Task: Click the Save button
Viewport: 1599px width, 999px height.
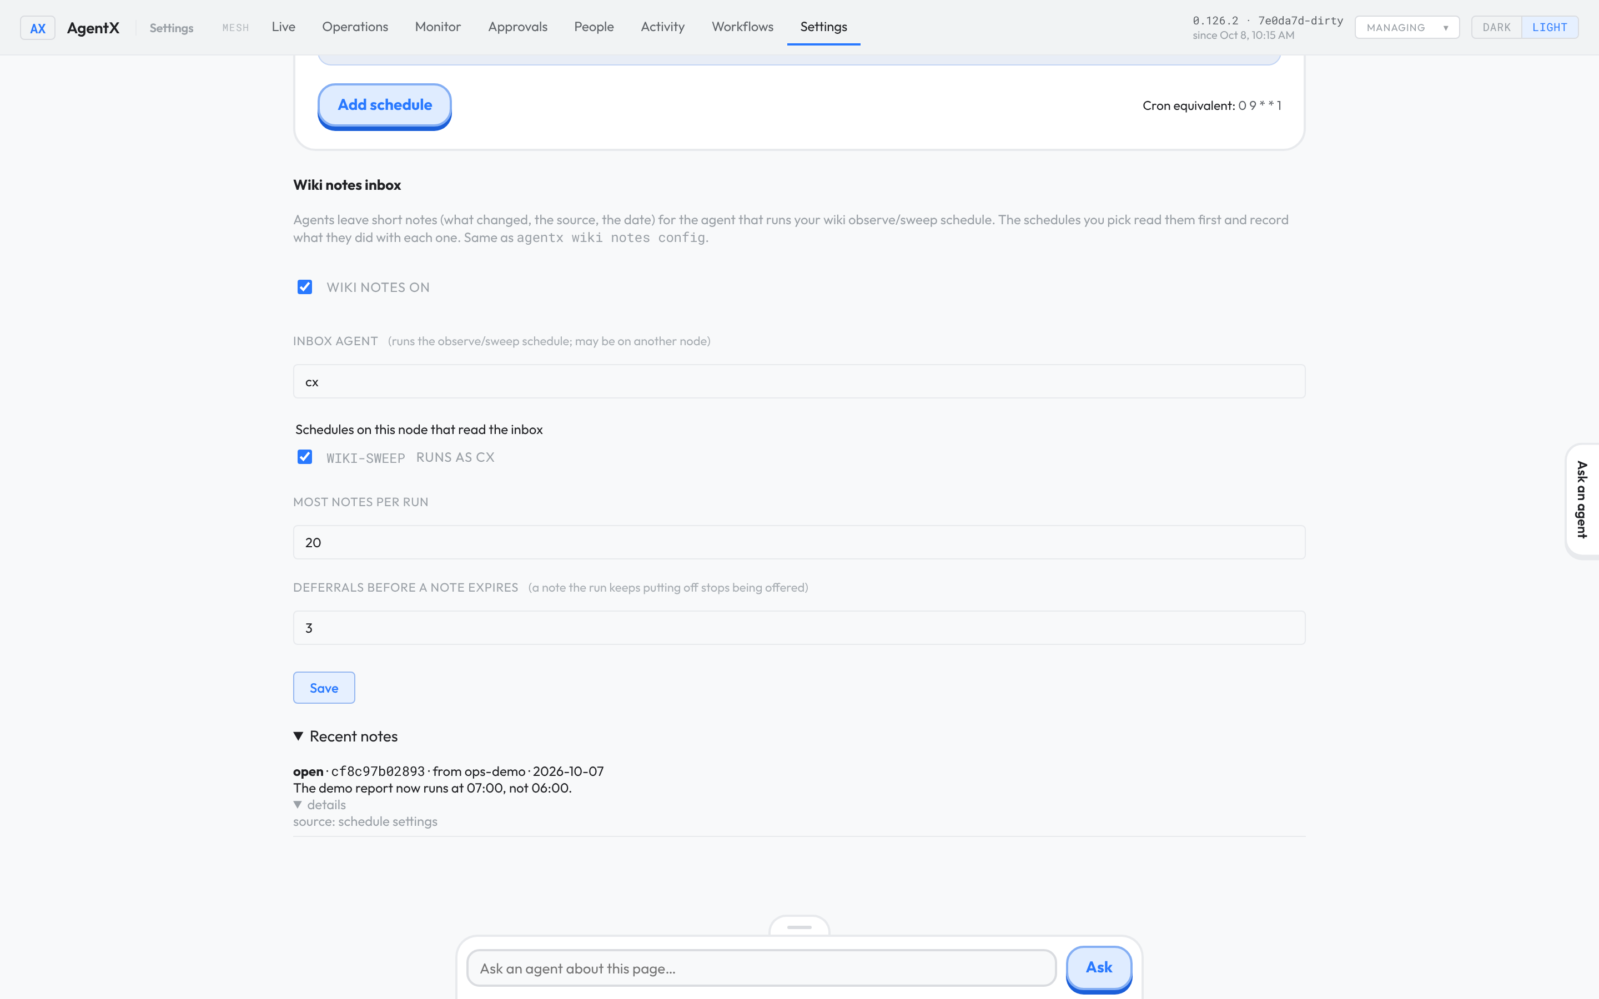Action: tap(324, 688)
